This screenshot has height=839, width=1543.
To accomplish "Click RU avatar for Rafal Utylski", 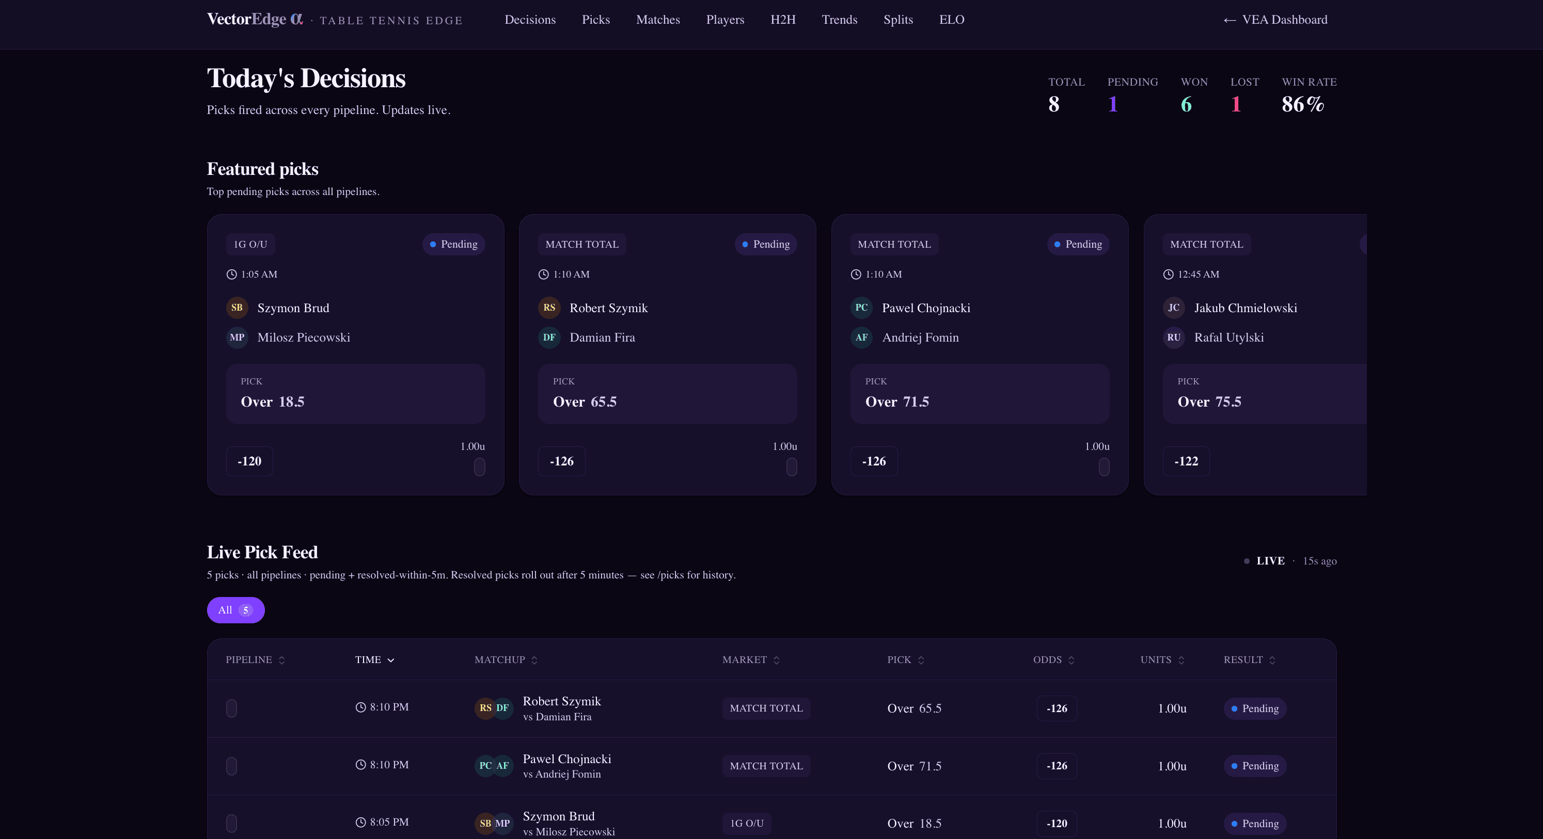I will (x=1173, y=337).
